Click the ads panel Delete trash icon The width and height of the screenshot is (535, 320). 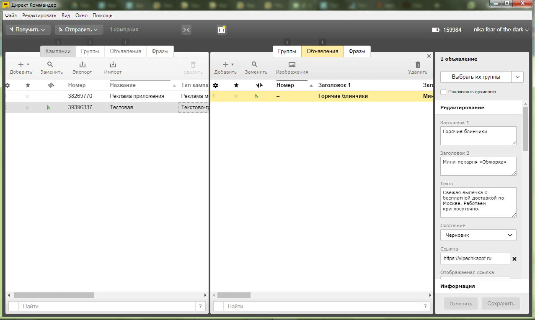tap(417, 64)
